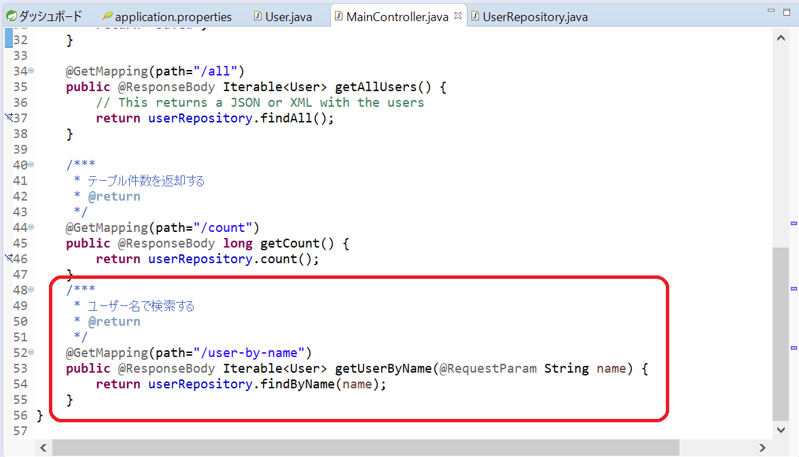Click the warning marker on line 37
The width and height of the screenshot is (799, 457).
coord(8,118)
